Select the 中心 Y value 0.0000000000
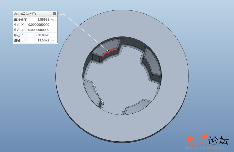 [39, 30]
